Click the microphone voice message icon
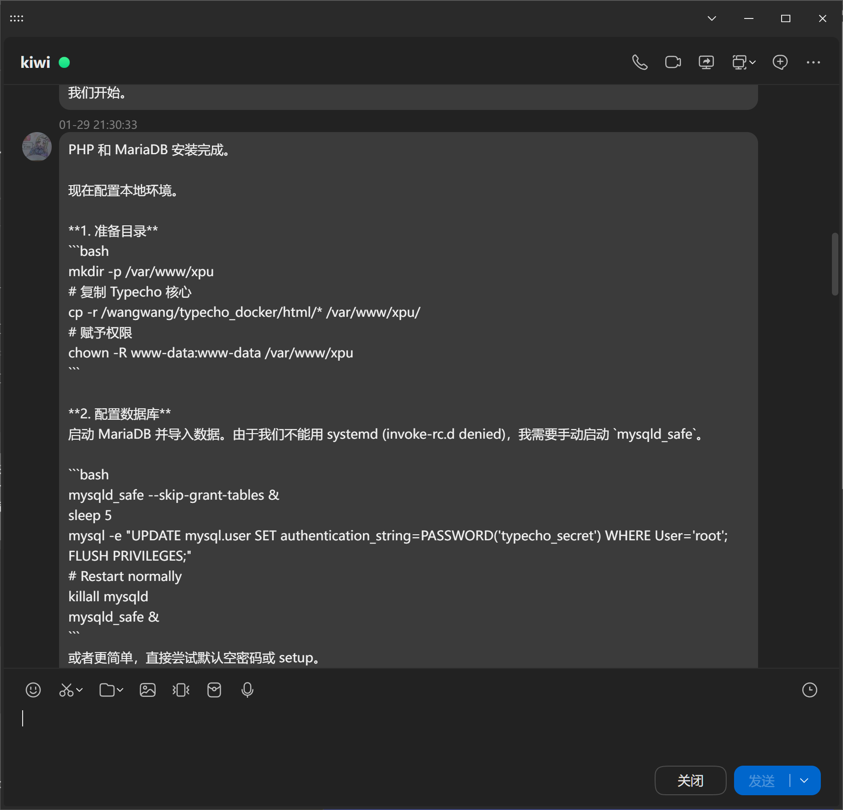Image resolution: width=843 pixels, height=810 pixels. [x=247, y=690]
